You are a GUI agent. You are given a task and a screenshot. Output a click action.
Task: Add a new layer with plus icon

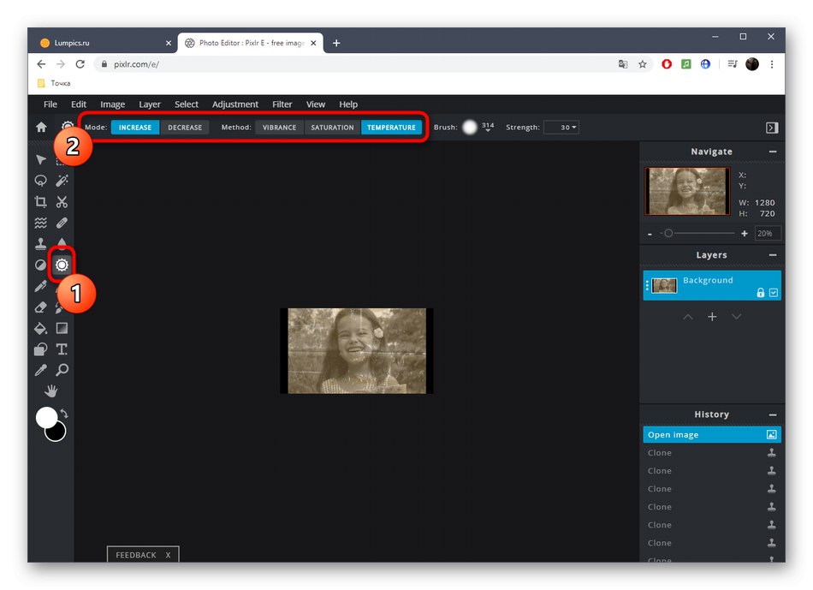712,317
